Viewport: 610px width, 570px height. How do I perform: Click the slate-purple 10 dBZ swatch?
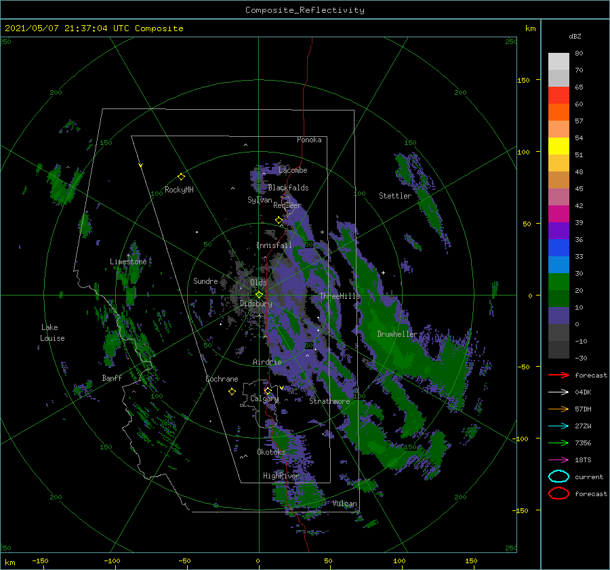[558, 316]
